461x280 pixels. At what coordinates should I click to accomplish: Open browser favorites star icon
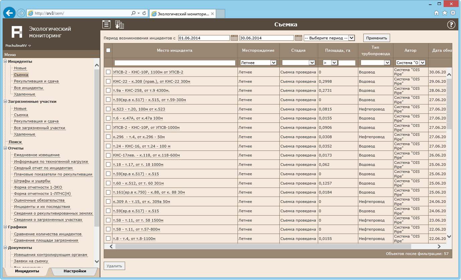click(445, 13)
